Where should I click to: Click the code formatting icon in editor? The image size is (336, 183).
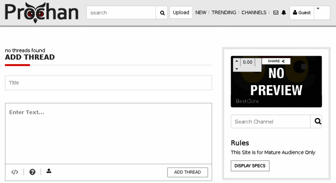click(x=15, y=172)
